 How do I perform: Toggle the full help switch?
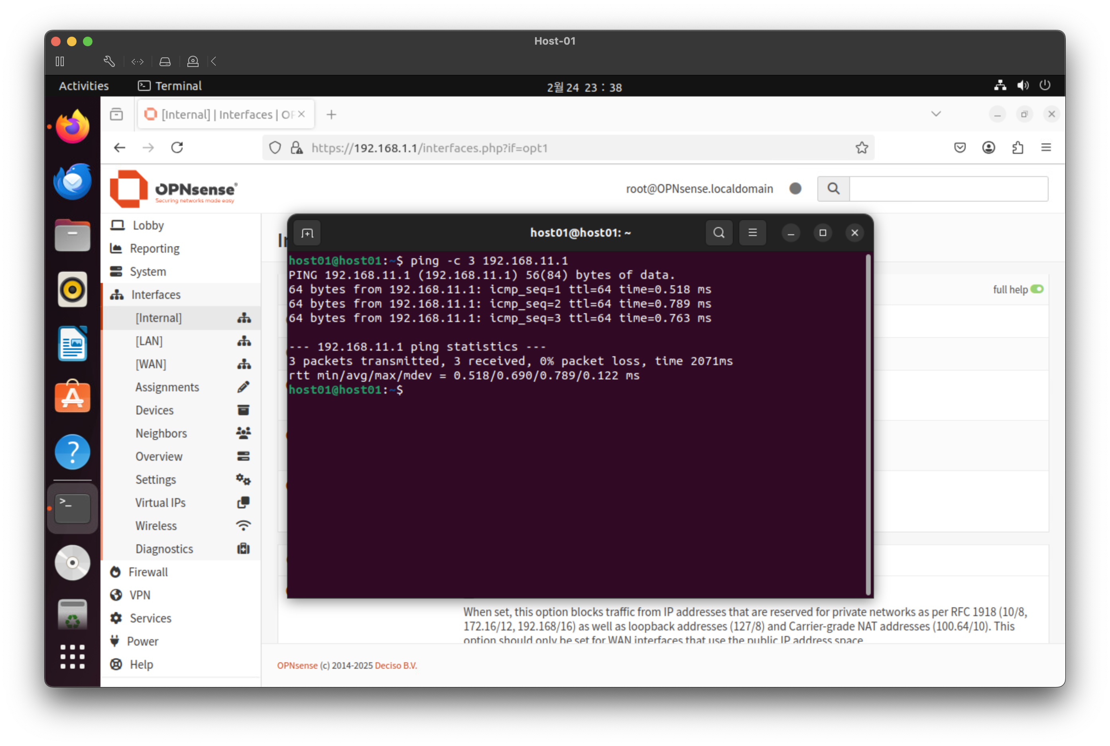pyautogui.click(x=1037, y=289)
